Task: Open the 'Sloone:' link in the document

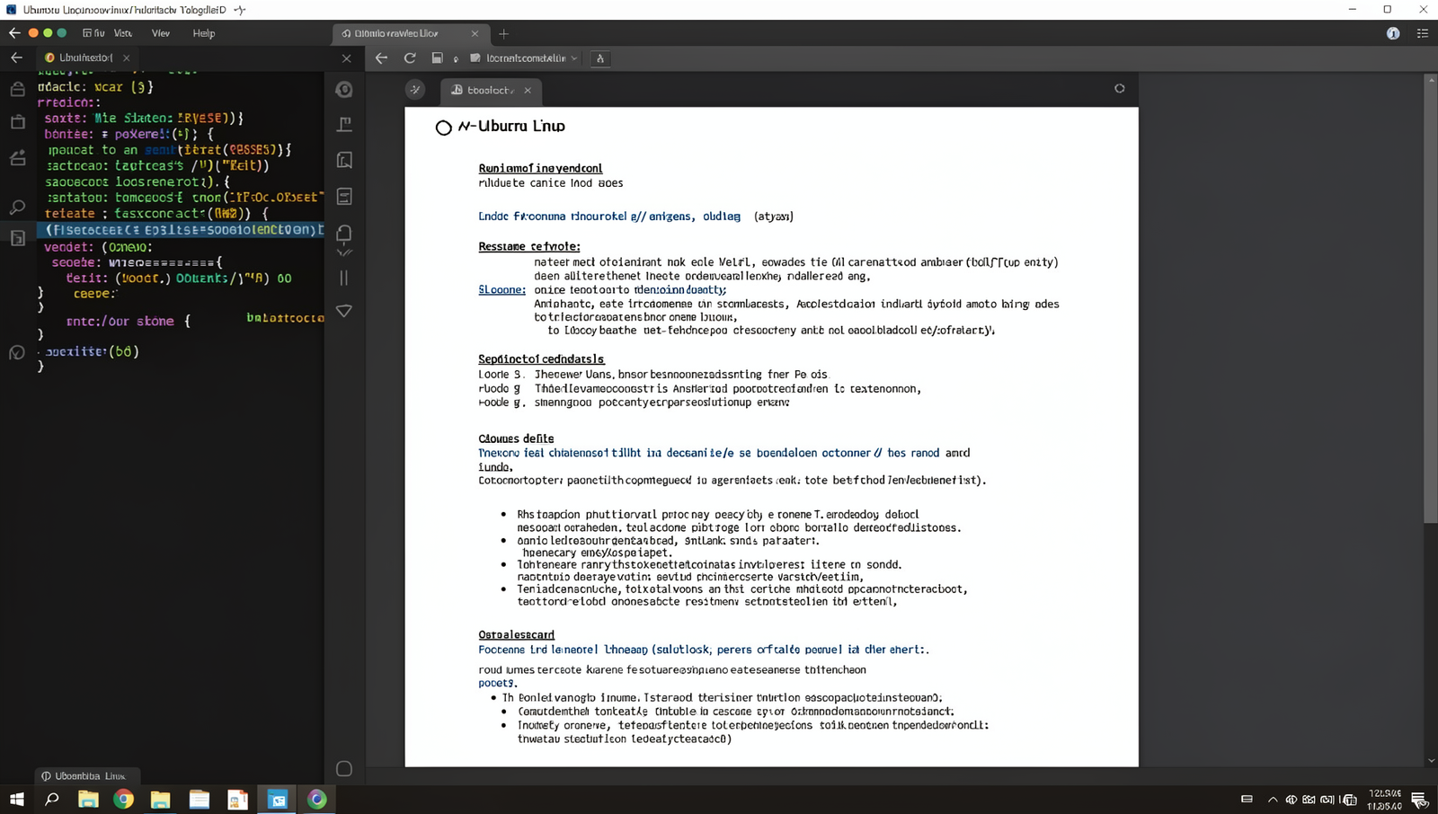Action: [502, 289]
